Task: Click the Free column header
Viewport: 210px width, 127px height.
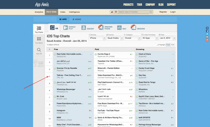Action: (x=56, y=49)
